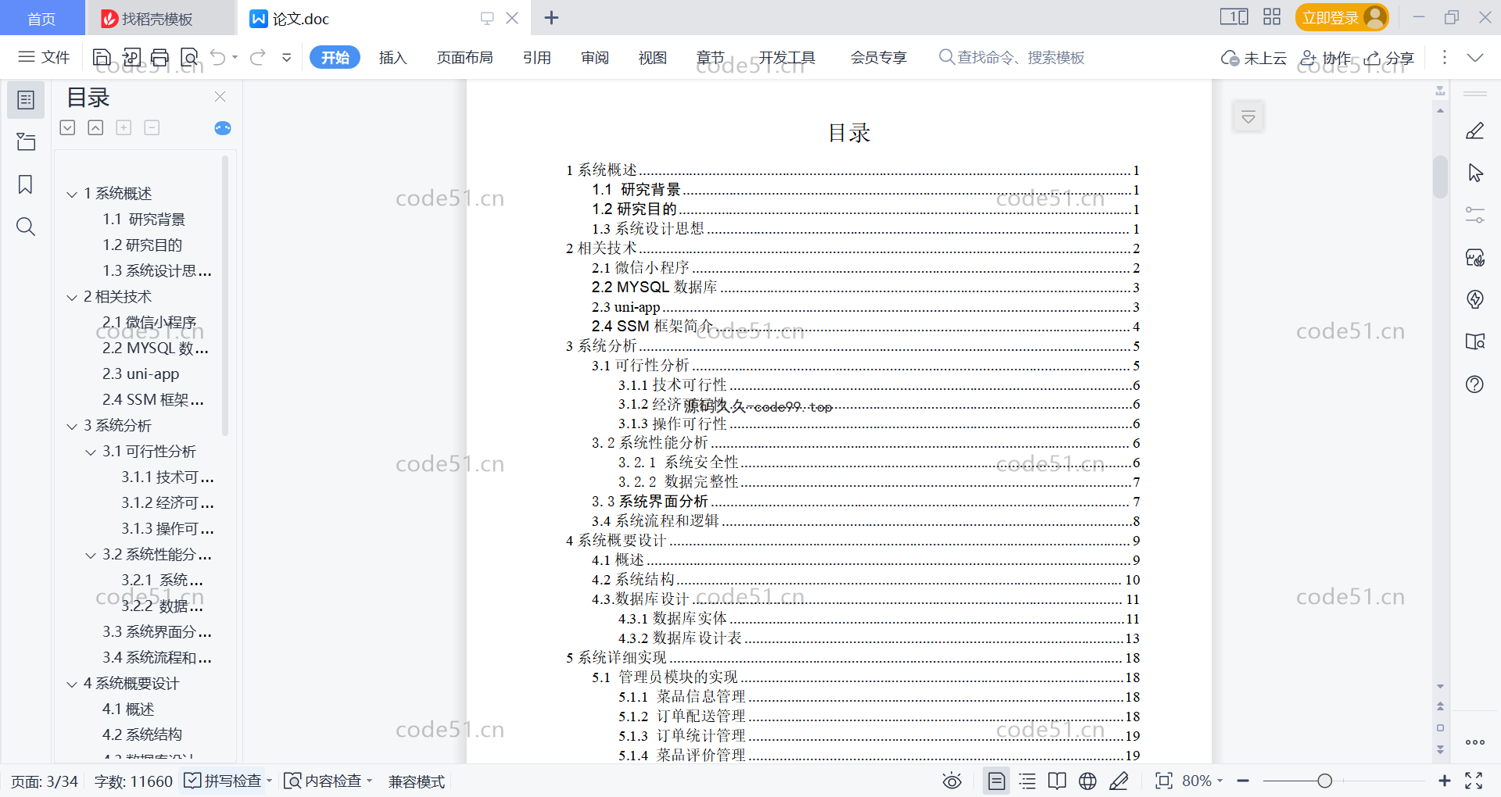Screen dimensions: 1501x797
Task: Click the floating collapse button near page
Action: pos(1248,117)
